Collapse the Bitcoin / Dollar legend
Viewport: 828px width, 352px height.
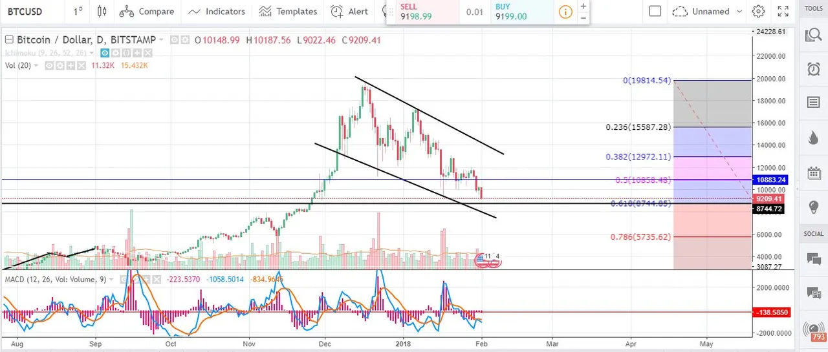click(9, 40)
